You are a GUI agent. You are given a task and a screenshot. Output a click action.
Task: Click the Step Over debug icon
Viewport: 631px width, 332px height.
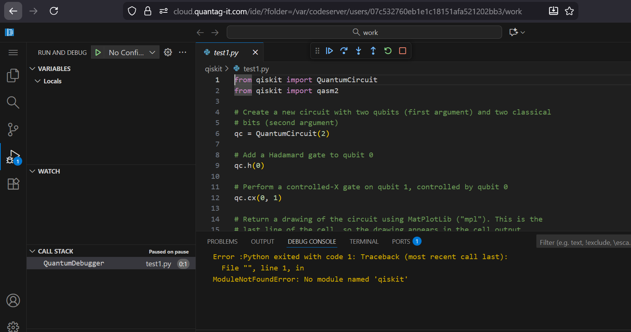click(x=344, y=51)
